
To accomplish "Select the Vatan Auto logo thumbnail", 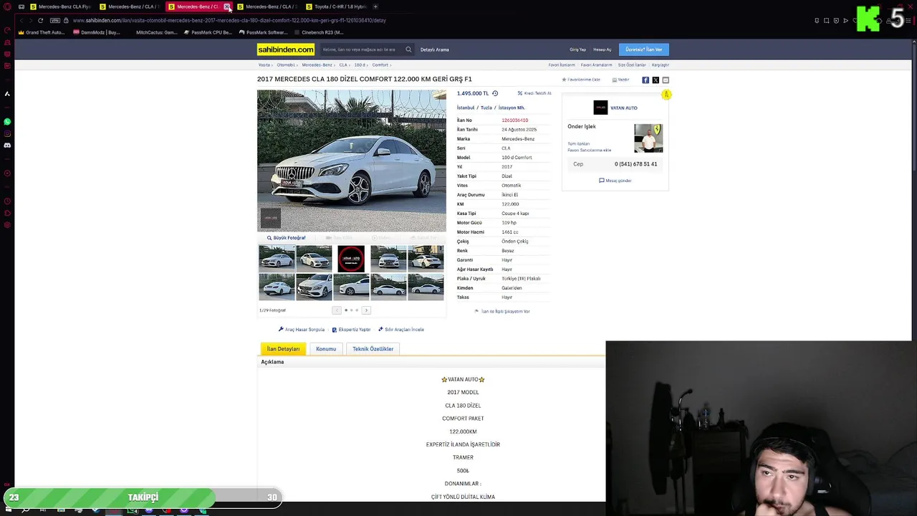I will [351, 259].
